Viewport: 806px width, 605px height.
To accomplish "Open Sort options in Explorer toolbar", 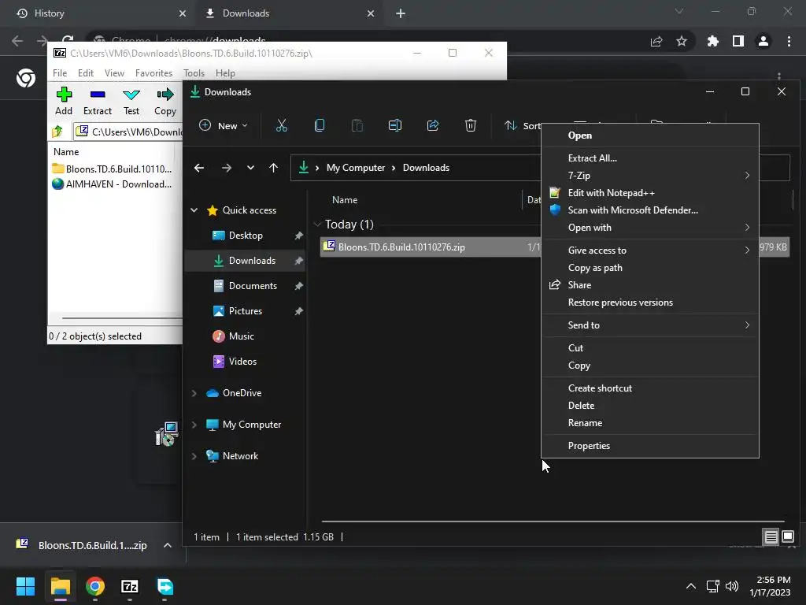I will coord(523,125).
